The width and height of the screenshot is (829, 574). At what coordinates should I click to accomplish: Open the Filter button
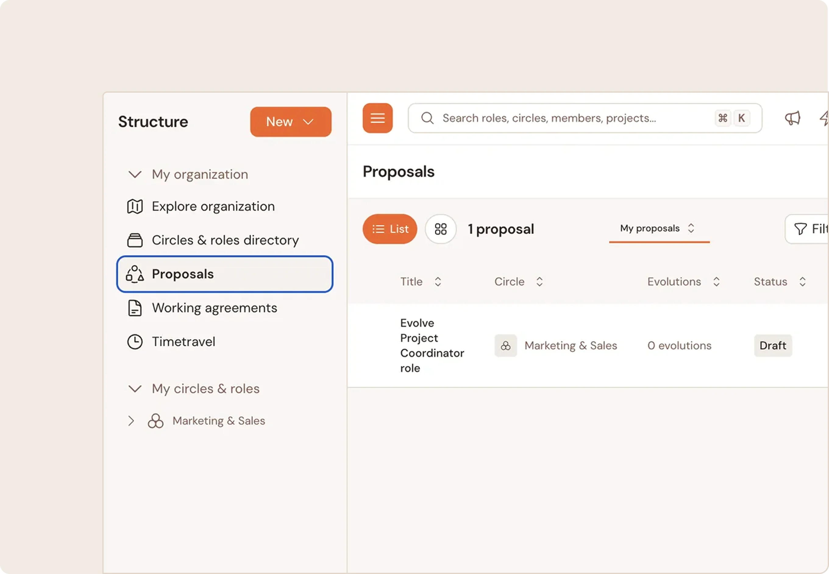coord(807,229)
